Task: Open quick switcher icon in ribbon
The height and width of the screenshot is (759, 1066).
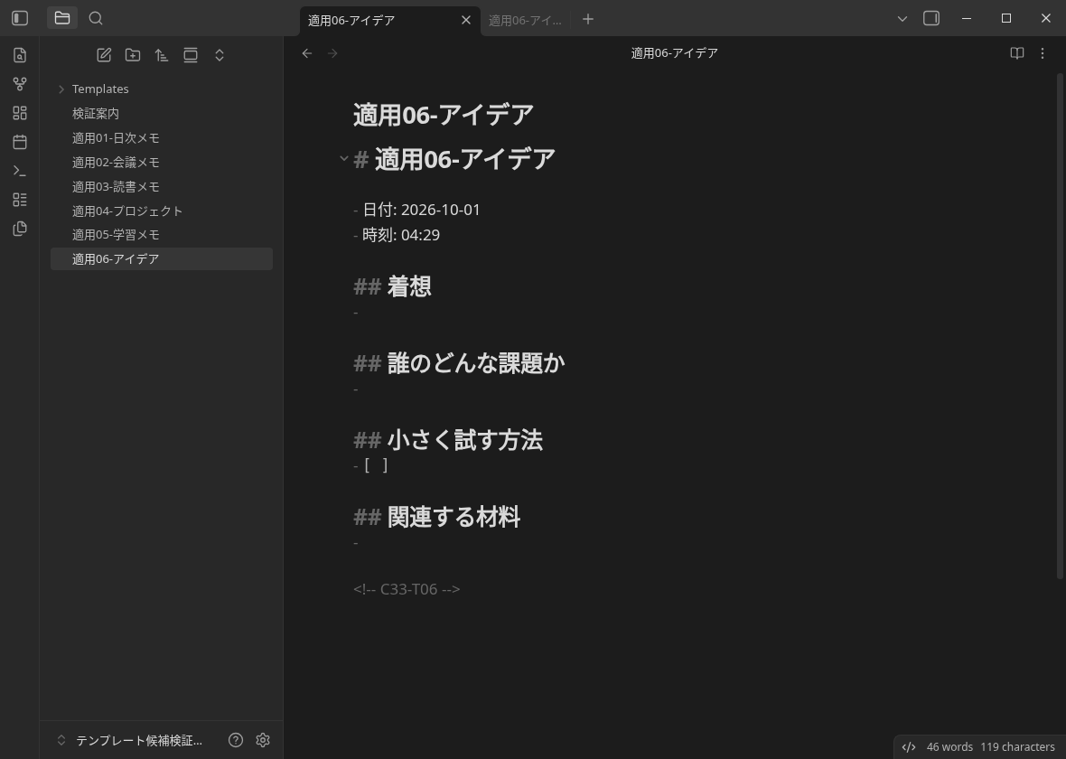Action: pos(20,55)
